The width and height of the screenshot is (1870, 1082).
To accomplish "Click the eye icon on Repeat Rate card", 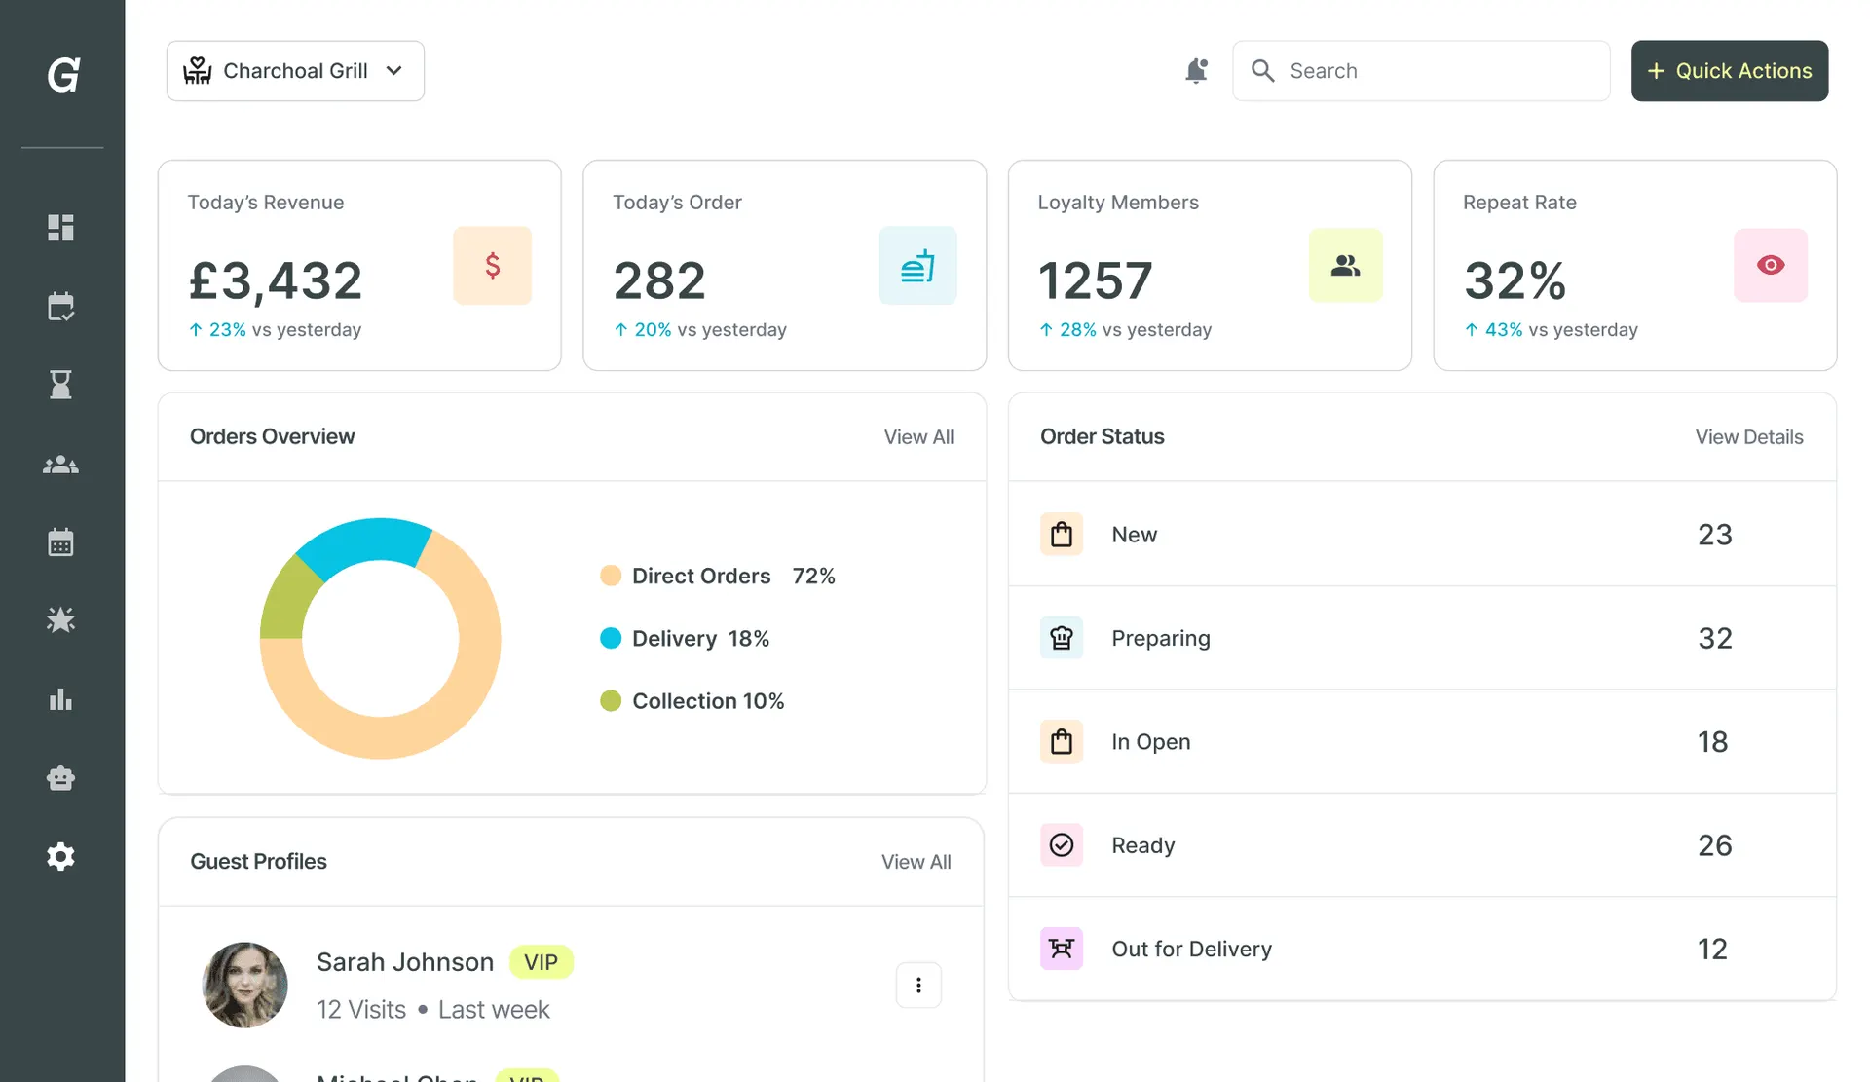I will (x=1771, y=265).
